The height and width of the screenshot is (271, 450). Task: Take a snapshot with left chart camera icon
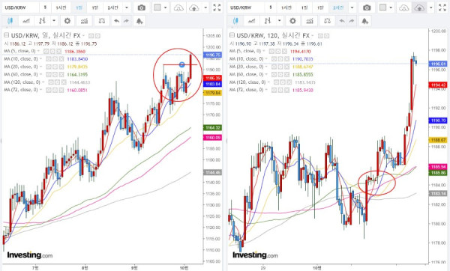pyautogui.click(x=141, y=7)
